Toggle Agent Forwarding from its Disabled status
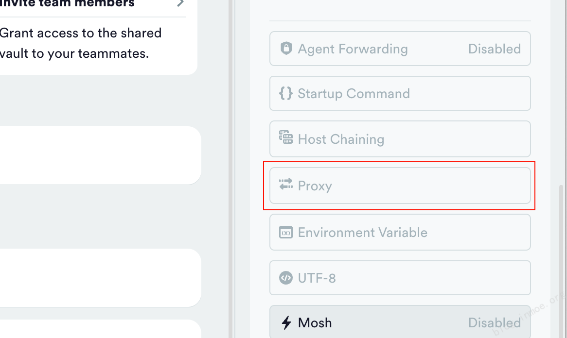The height and width of the screenshot is (338, 567). click(494, 49)
